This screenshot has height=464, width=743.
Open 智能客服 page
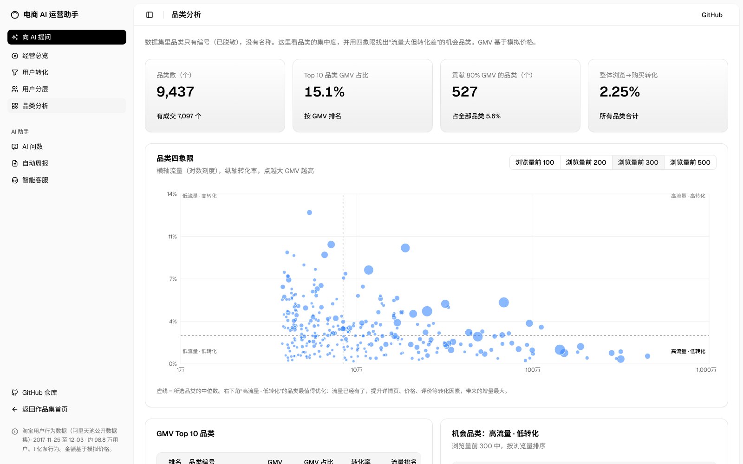[67, 180]
